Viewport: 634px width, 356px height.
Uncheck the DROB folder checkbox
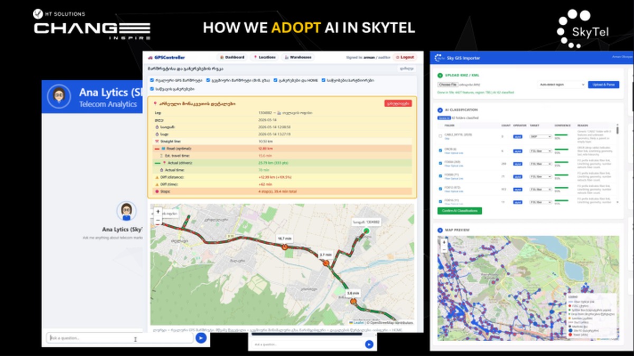pos(441,150)
